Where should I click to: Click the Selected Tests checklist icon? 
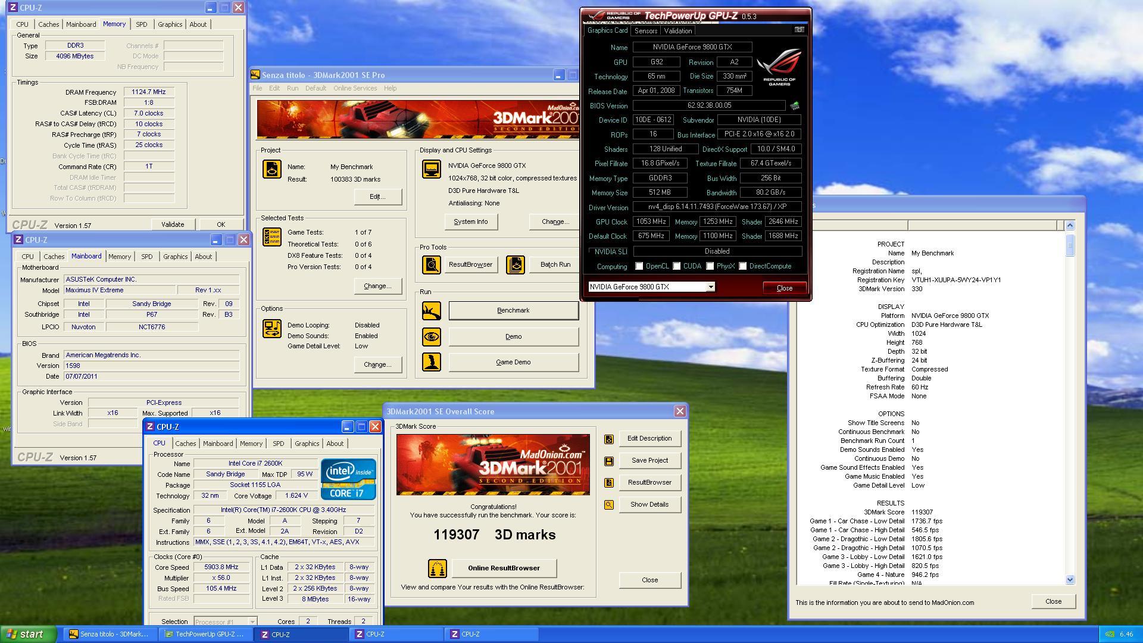pyautogui.click(x=272, y=237)
